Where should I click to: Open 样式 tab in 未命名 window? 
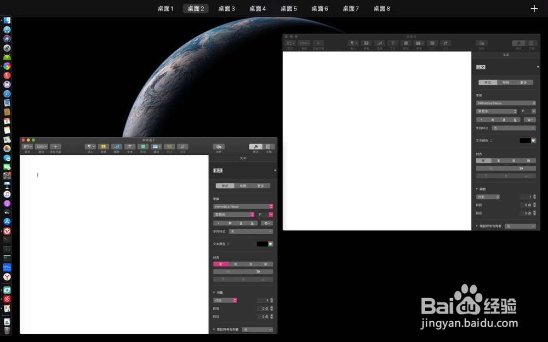488,83
